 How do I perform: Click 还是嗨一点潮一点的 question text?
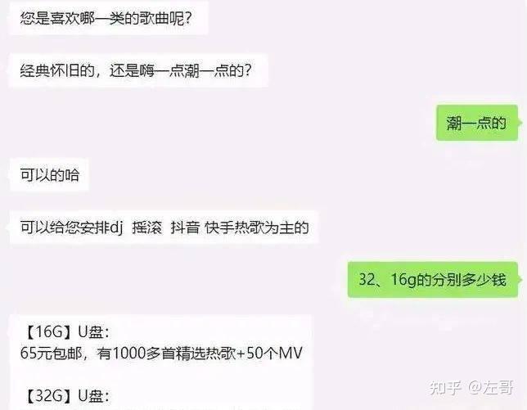(180, 70)
